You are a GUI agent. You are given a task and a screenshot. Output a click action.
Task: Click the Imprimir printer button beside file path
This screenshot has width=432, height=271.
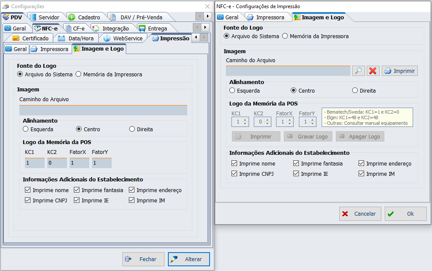(x=400, y=71)
